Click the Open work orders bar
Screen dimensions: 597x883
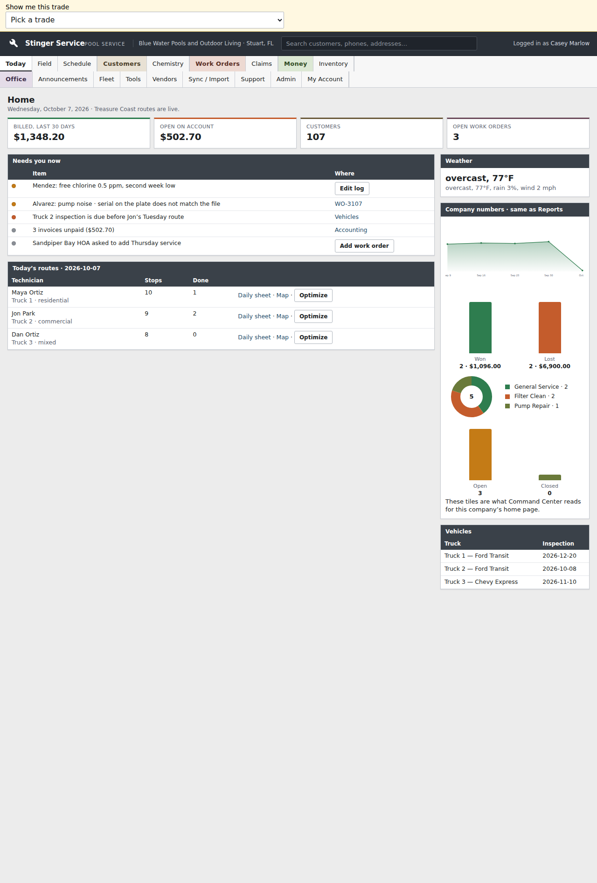pos(480,455)
